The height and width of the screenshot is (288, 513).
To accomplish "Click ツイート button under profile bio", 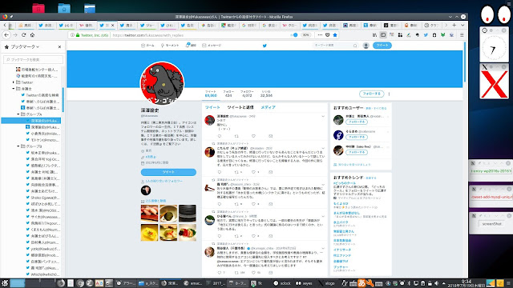I will pyautogui.click(x=168, y=172).
